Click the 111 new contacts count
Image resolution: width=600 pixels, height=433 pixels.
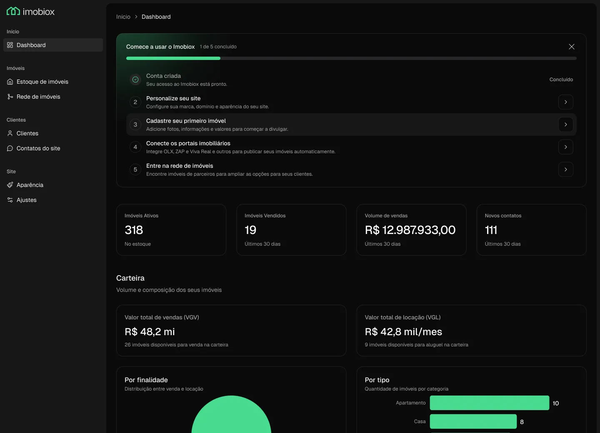[x=491, y=230]
